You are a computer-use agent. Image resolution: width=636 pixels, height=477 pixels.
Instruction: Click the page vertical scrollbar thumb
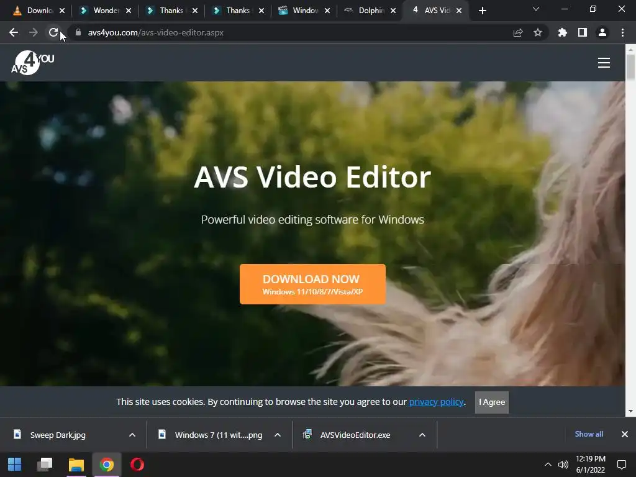(630, 67)
